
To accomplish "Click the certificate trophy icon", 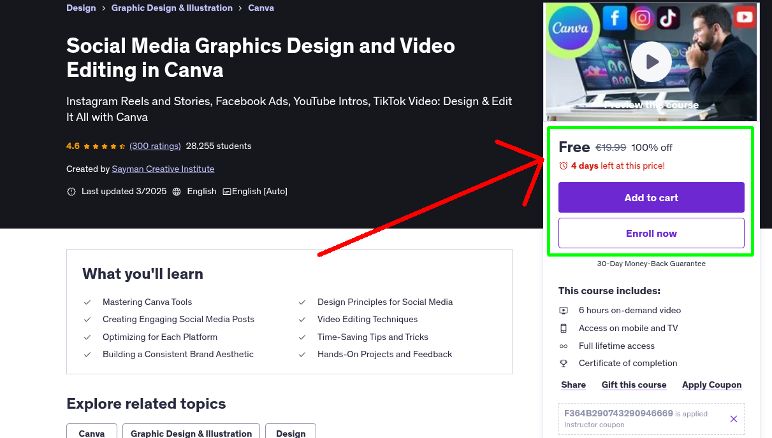I will (x=564, y=364).
